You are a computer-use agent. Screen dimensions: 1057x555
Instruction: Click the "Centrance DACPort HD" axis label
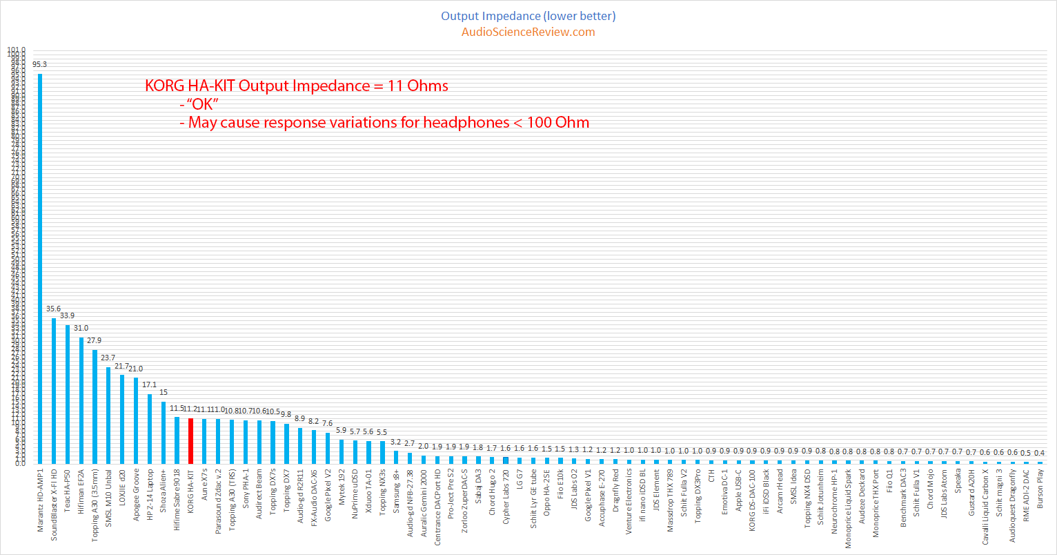click(438, 507)
